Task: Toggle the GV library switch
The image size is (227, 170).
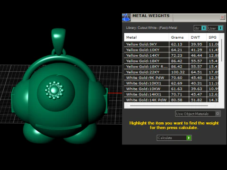Action: 200,28
